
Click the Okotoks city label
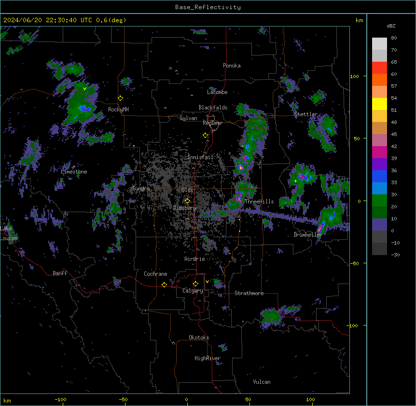(x=199, y=338)
